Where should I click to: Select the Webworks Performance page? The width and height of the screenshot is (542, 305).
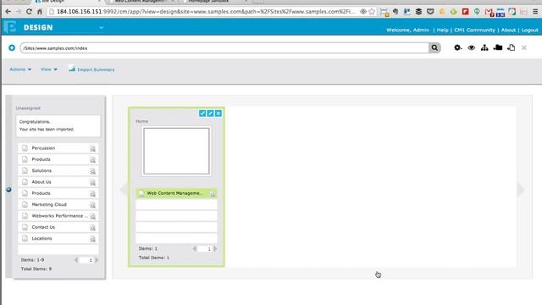(x=58, y=216)
